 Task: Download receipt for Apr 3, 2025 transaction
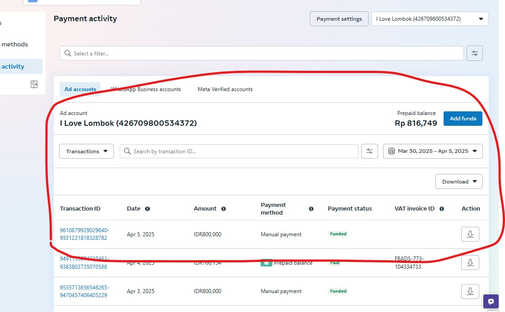click(470, 291)
